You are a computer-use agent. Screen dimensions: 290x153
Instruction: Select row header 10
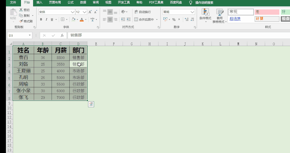(x=9, y=108)
